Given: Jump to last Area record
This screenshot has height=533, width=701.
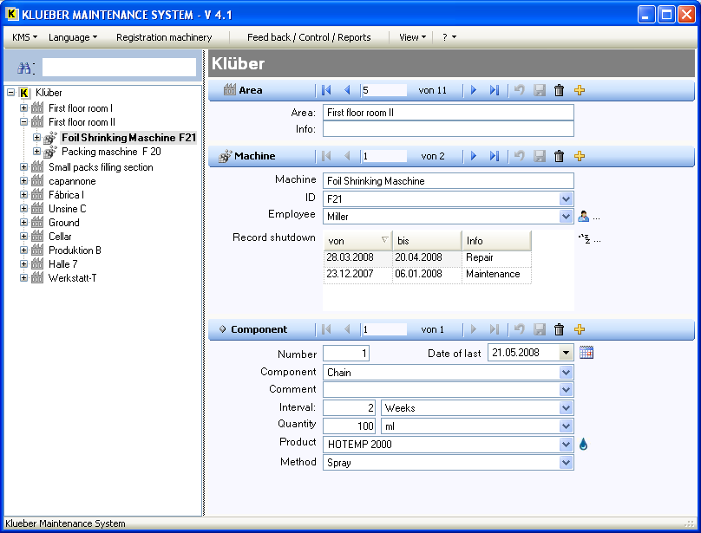Looking at the screenshot, I should click(494, 90).
